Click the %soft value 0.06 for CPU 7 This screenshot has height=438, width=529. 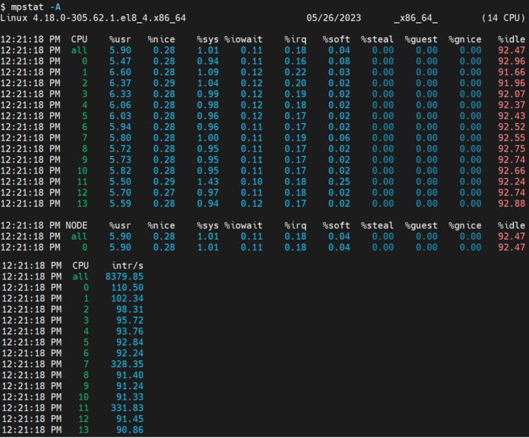[339, 138]
